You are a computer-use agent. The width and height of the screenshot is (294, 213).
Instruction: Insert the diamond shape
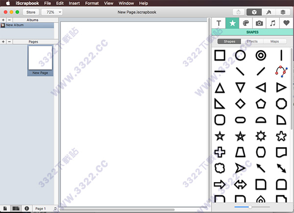tap(240, 104)
